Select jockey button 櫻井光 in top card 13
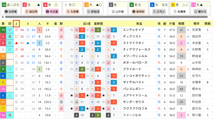 coord(200,12)
